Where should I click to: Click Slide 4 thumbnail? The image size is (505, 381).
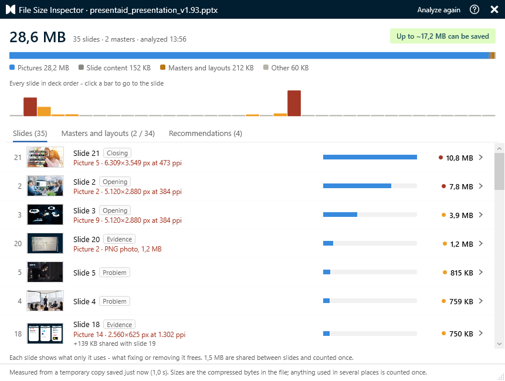pos(45,301)
